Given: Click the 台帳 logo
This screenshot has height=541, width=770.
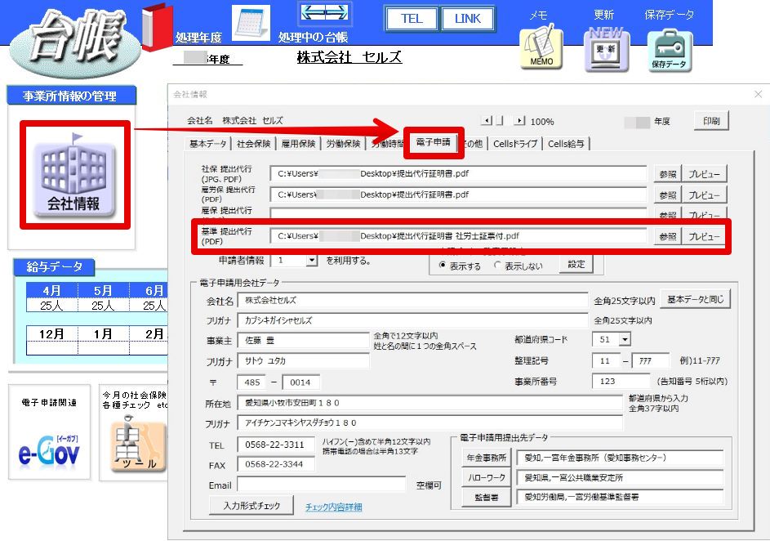Looking at the screenshot, I should (74, 42).
